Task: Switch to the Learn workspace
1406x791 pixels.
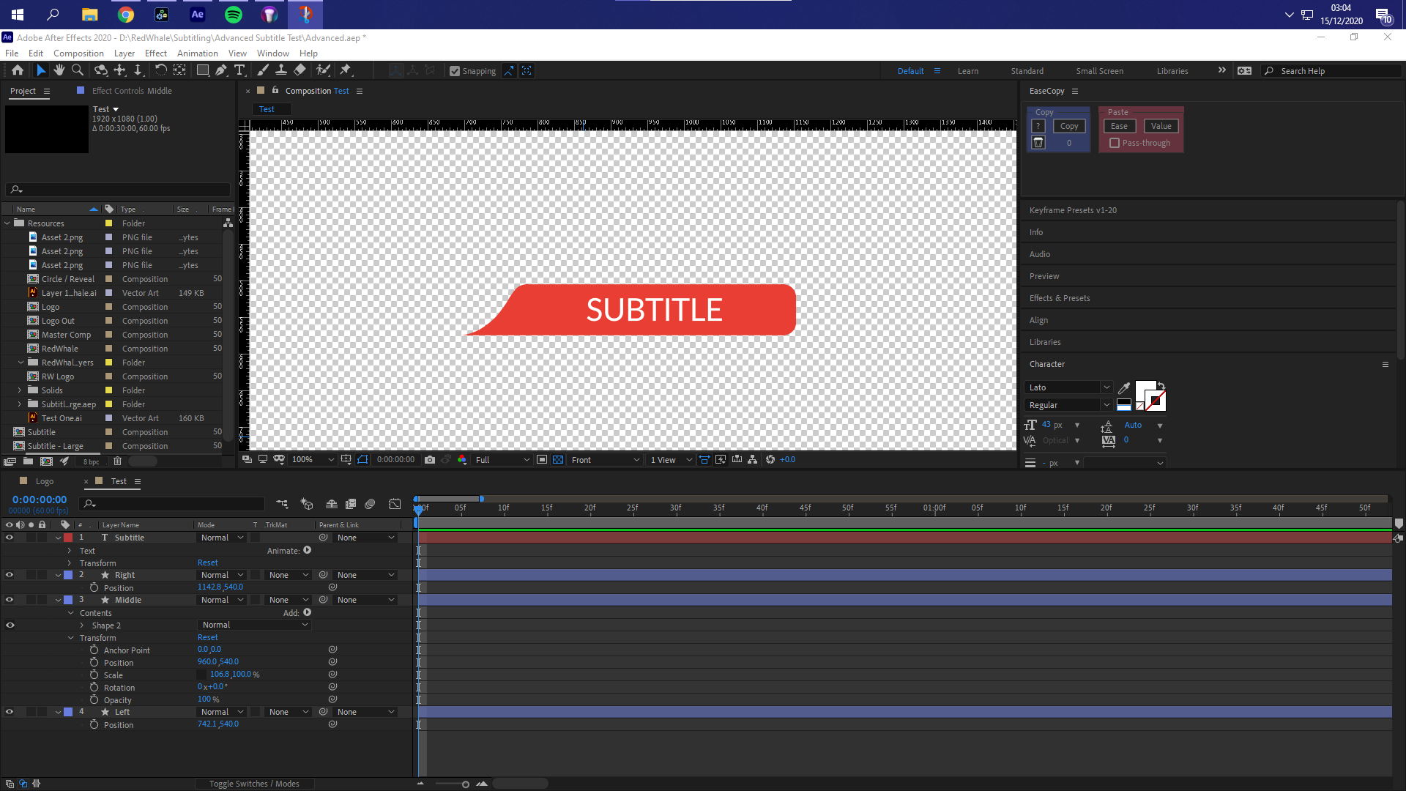Action: pos(968,70)
